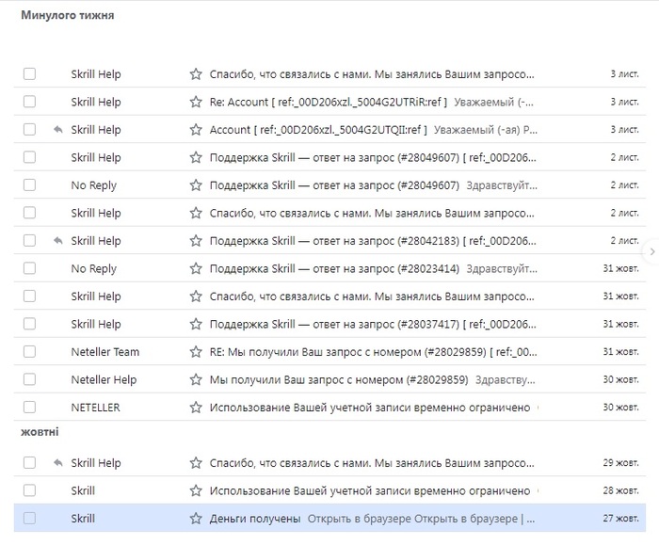The width and height of the screenshot is (659, 545).
Task: Expand the side panel arrow at right edge
Action: click(652, 251)
